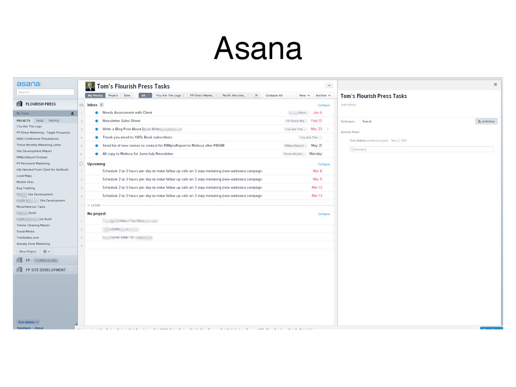Image resolution: width=516 pixels, height=387 pixels.
Task: Click the person icon on My Tasks row
Action: point(73,113)
